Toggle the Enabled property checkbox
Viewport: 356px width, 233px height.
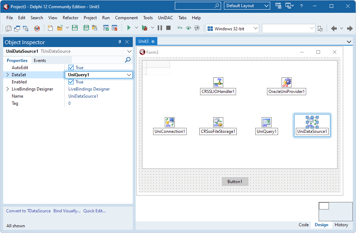click(x=71, y=82)
